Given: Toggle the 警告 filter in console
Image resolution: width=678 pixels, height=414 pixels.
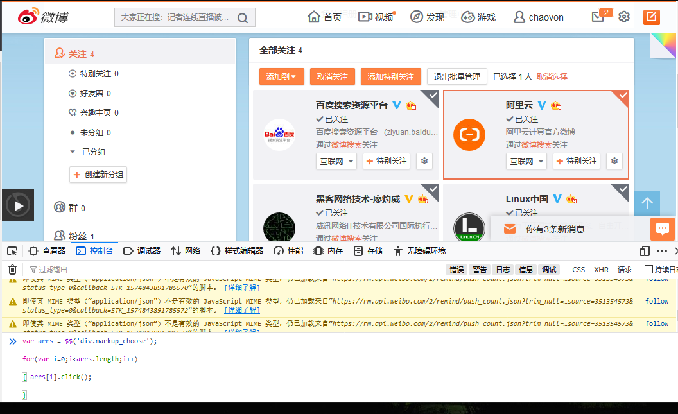Looking at the screenshot, I should coord(480,270).
